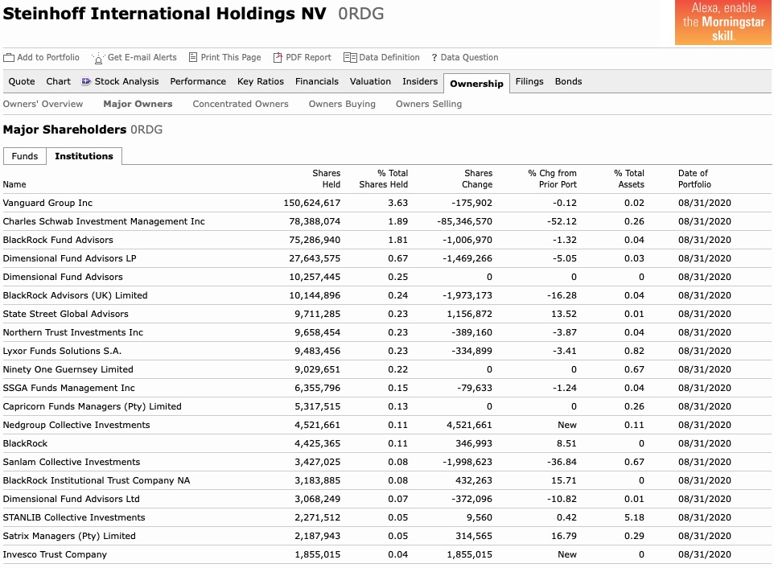Open the Vanguard Group Inc holder entry

47,203
